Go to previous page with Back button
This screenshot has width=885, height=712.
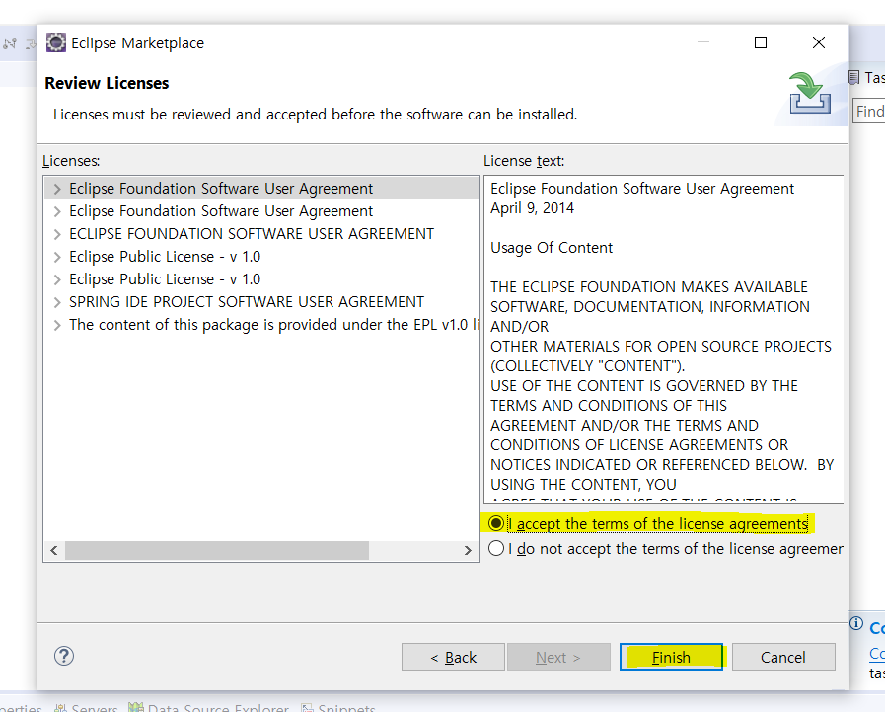pyautogui.click(x=453, y=657)
